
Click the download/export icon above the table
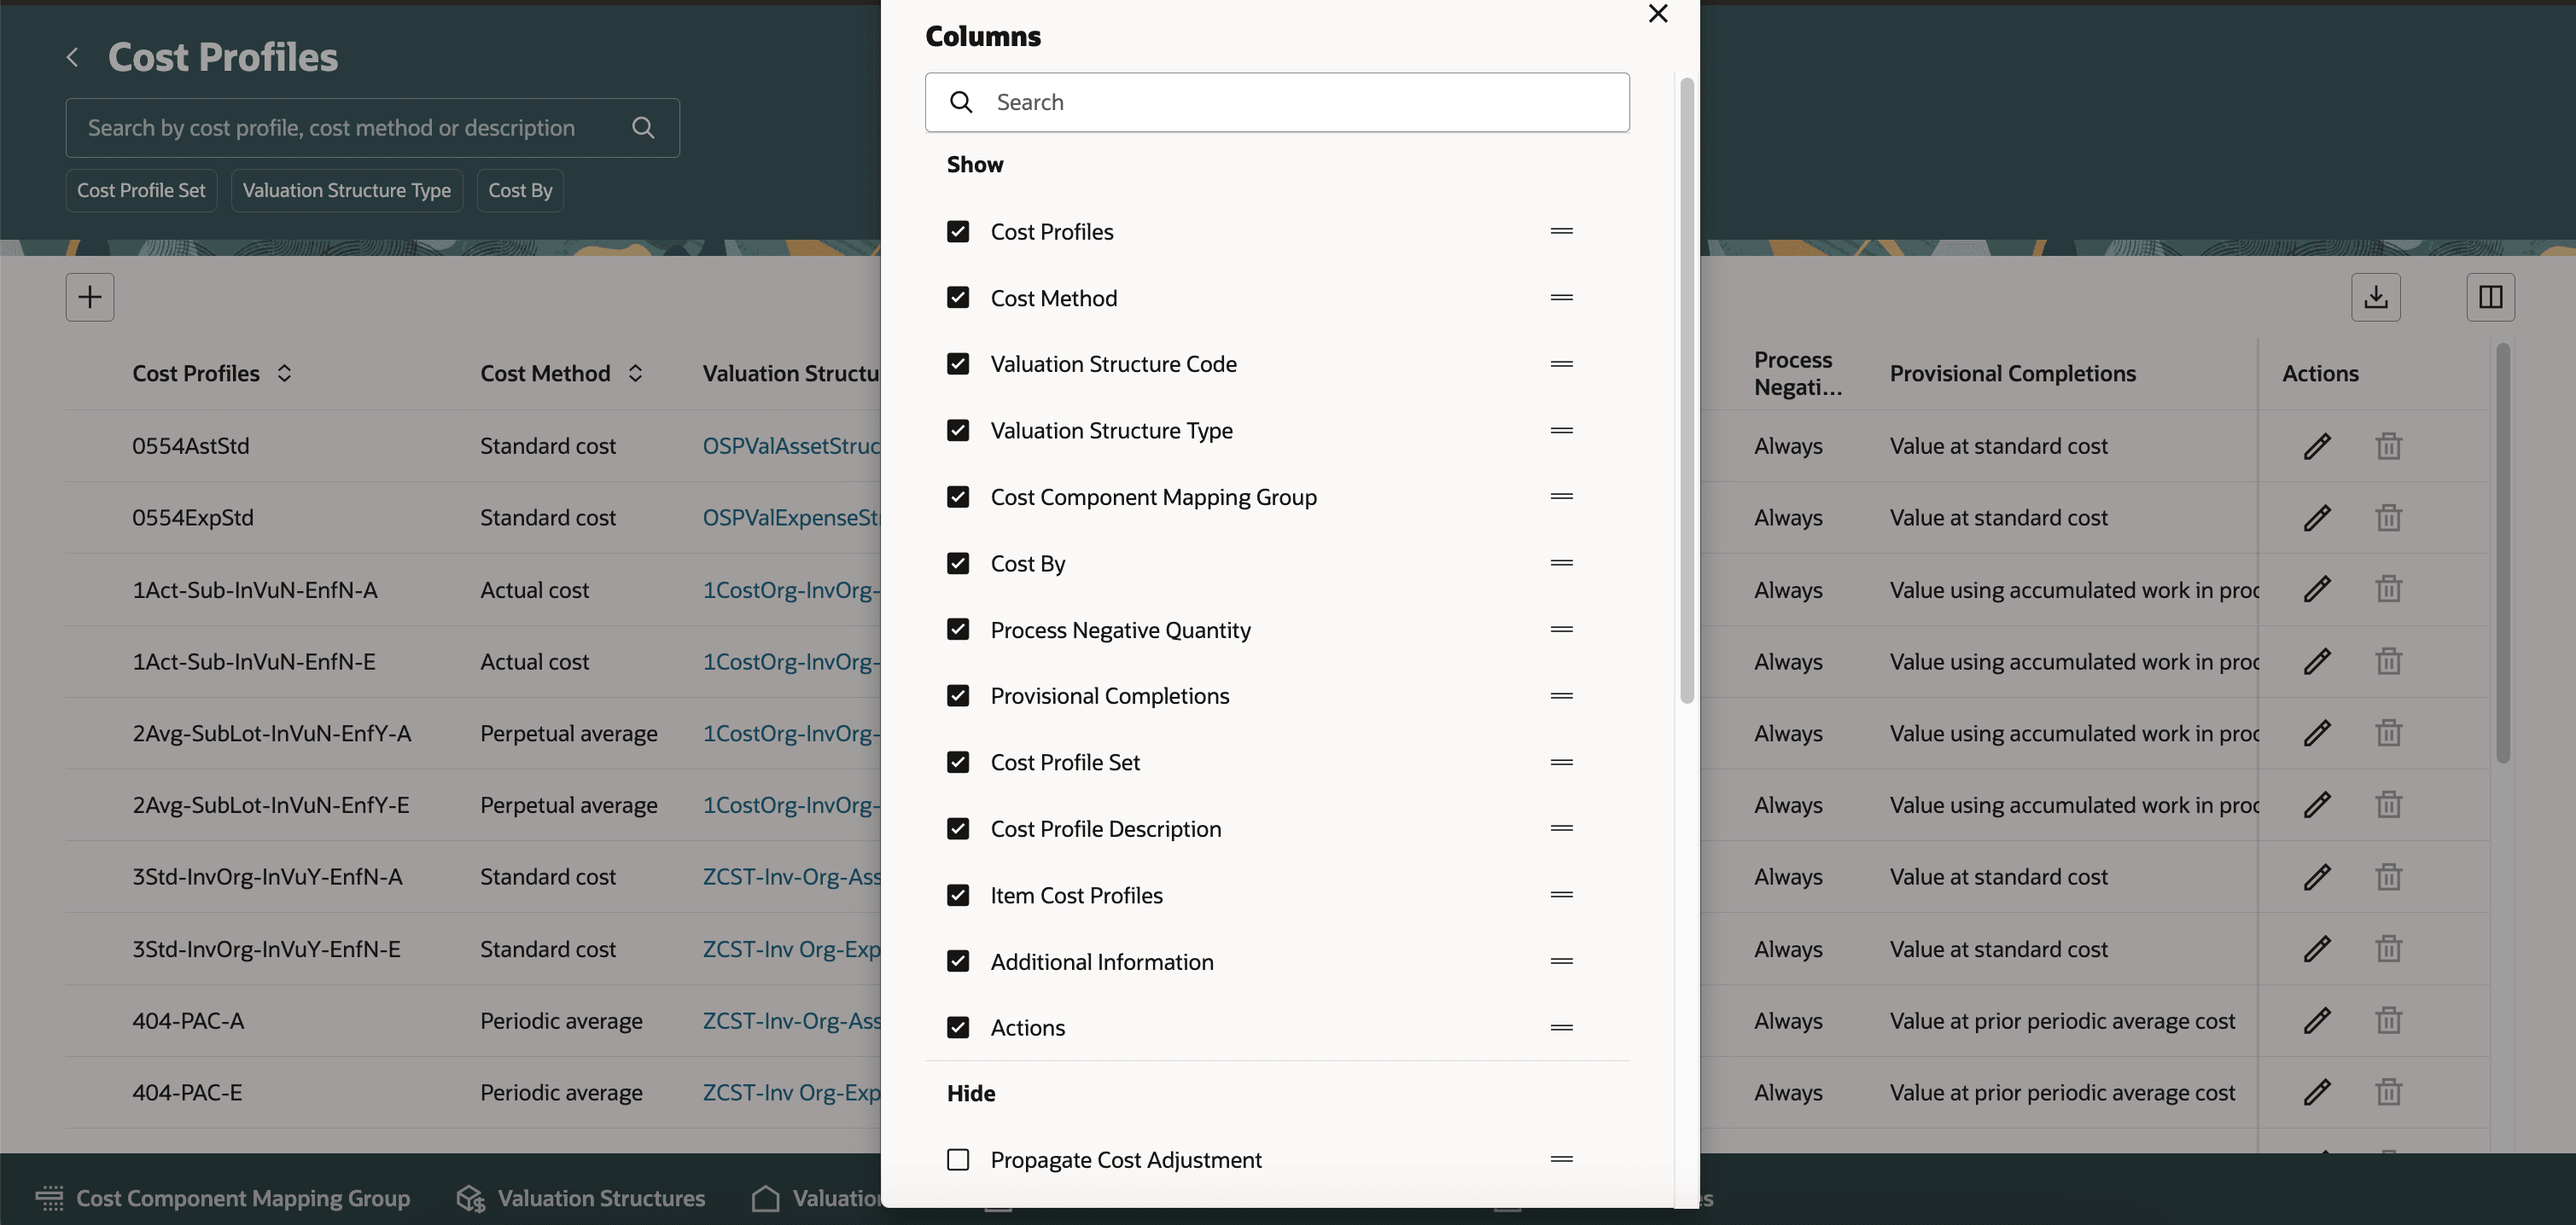(x=2377, y=297)
